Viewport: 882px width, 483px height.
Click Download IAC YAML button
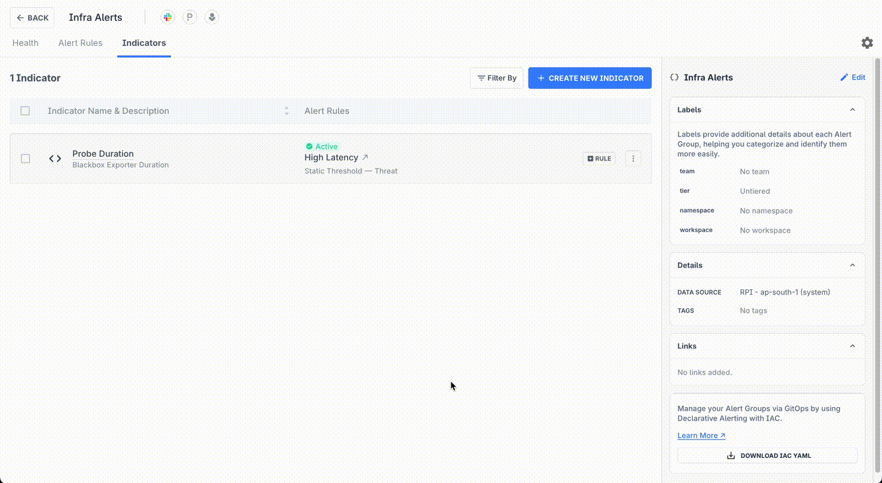point(767,455)
